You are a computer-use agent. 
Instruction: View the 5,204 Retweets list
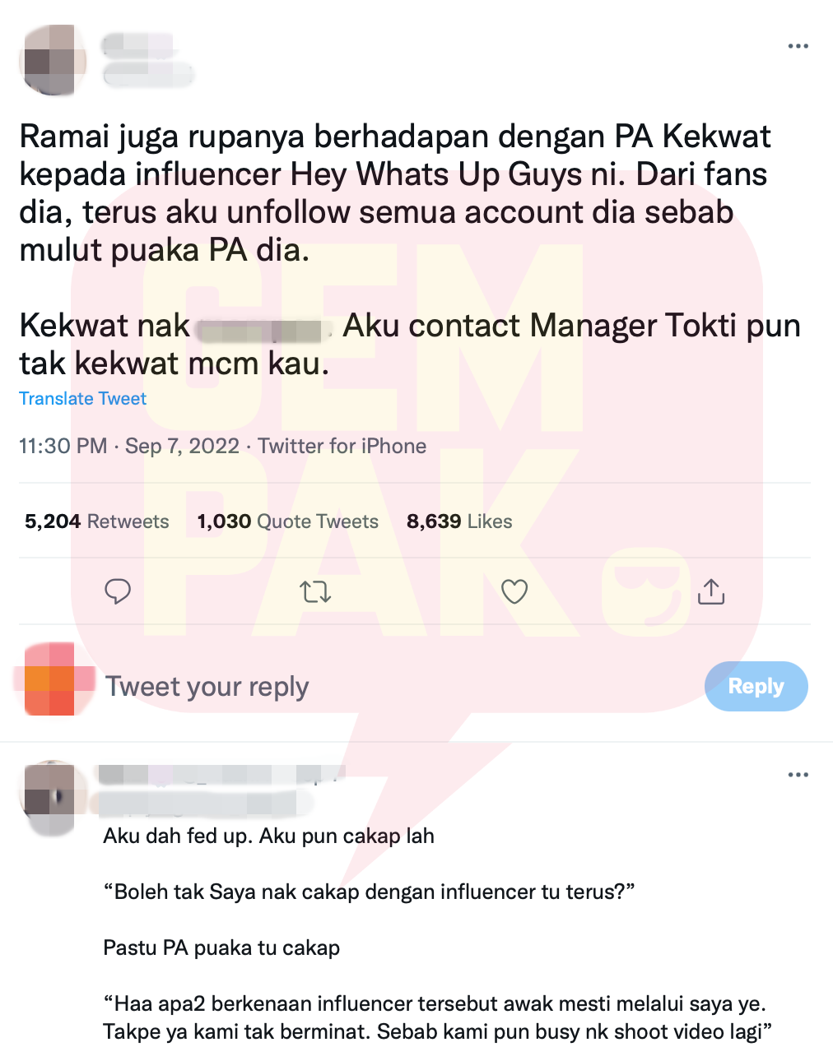coord(96,521)
